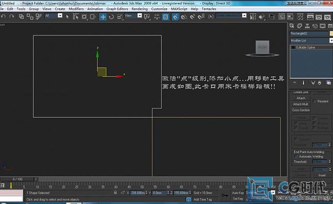Viewport: 333px width, 204px height.
Task: Click Configure Modifier Sets icon
Action: pos(329,83)
